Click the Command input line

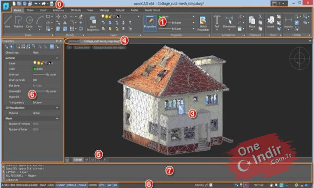157,180
